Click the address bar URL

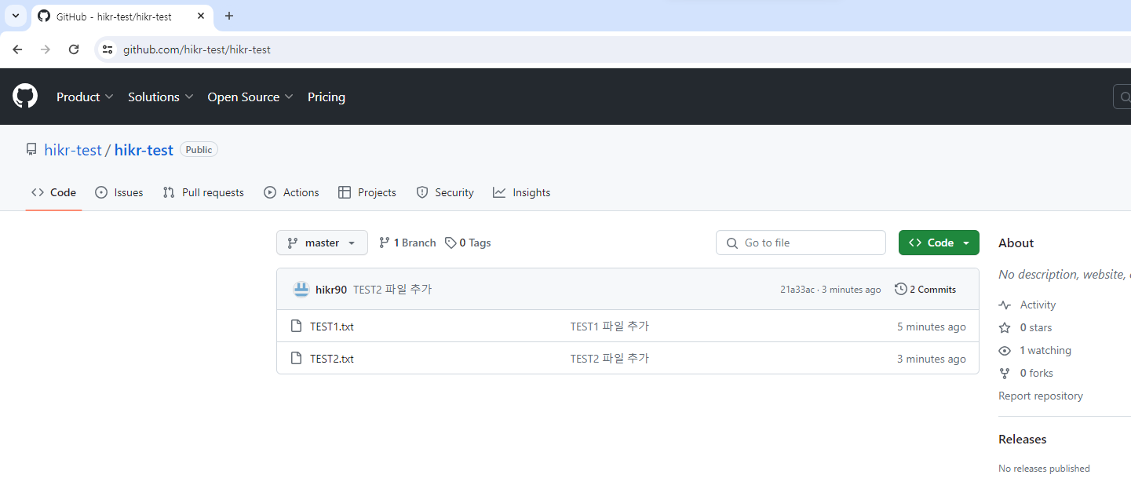pos(197,49)
